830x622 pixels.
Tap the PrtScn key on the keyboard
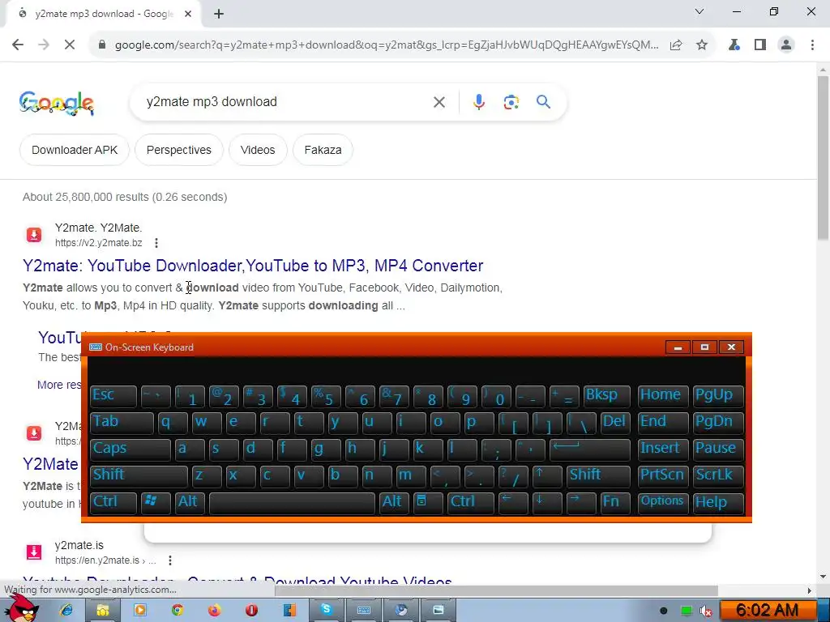663,475
